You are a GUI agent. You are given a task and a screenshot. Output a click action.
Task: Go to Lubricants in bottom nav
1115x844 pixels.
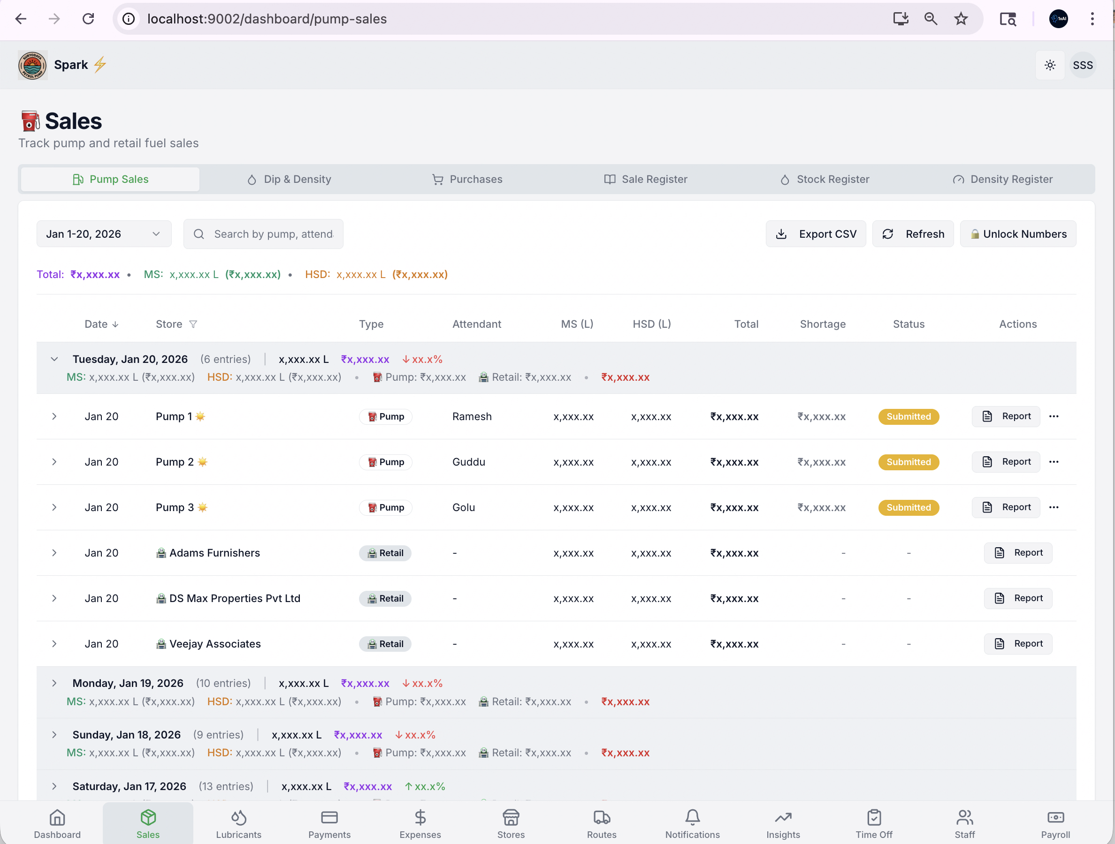pyautogui.click(x=238, y=824)
